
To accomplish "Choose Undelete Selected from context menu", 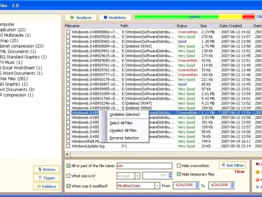I will (124, 115).
